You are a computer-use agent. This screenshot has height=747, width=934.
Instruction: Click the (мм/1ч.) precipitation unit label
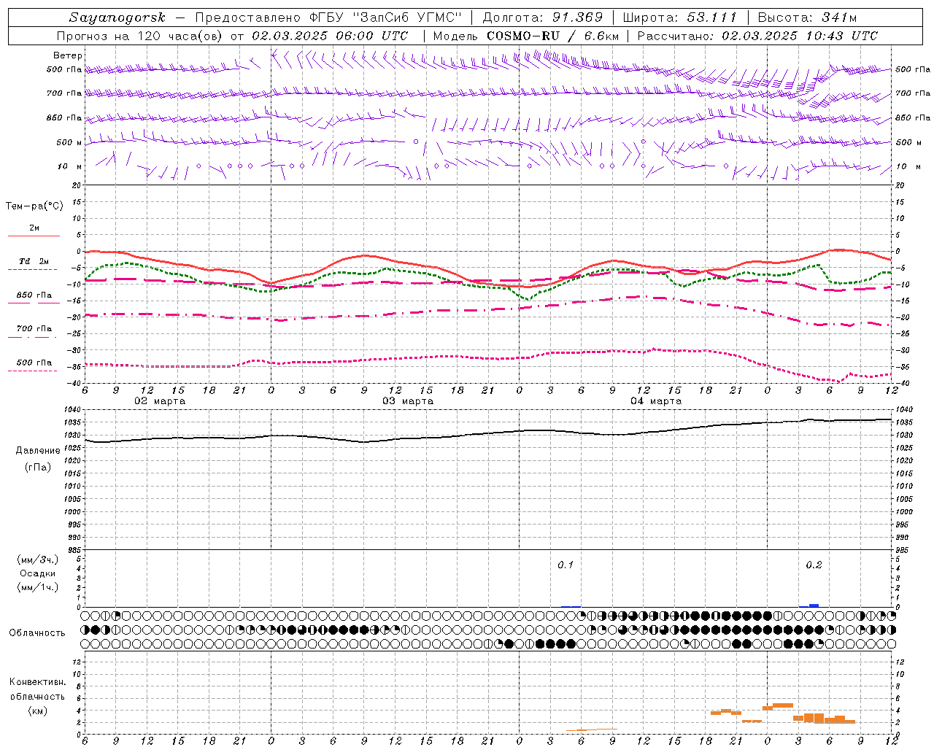(x=38, y=587)
